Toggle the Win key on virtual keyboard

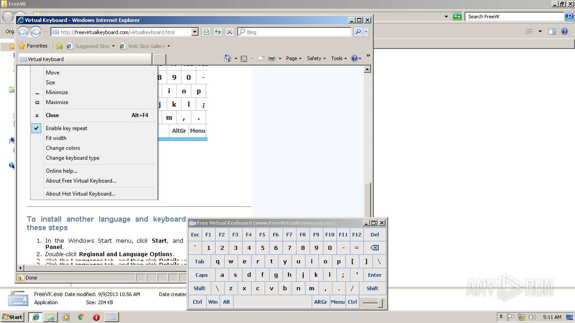click(213, 302)
